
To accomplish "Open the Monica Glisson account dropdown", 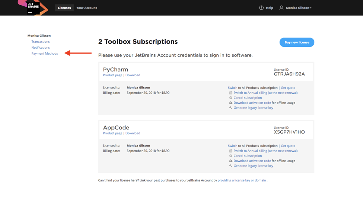I will (x=298, y=8).
